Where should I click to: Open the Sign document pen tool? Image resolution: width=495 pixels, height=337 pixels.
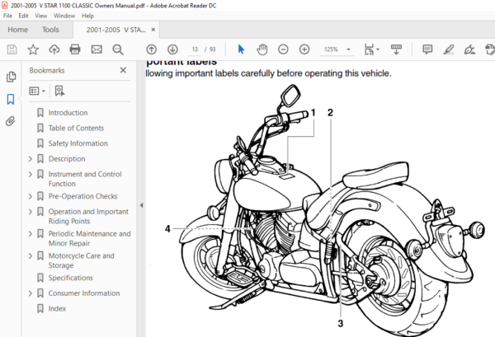[x=469, y=49]
